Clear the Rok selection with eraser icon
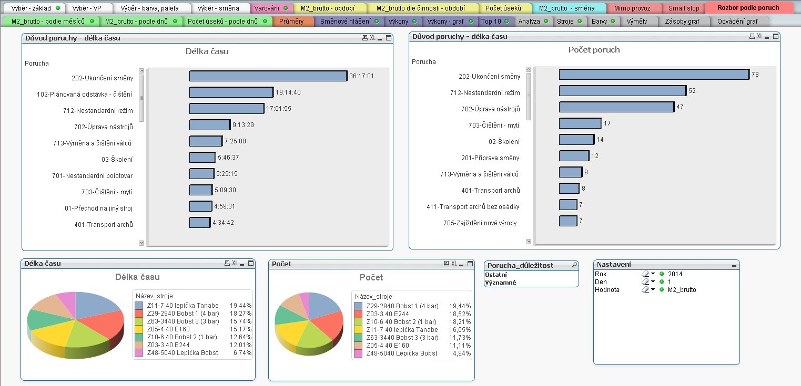 coord(645,274)
